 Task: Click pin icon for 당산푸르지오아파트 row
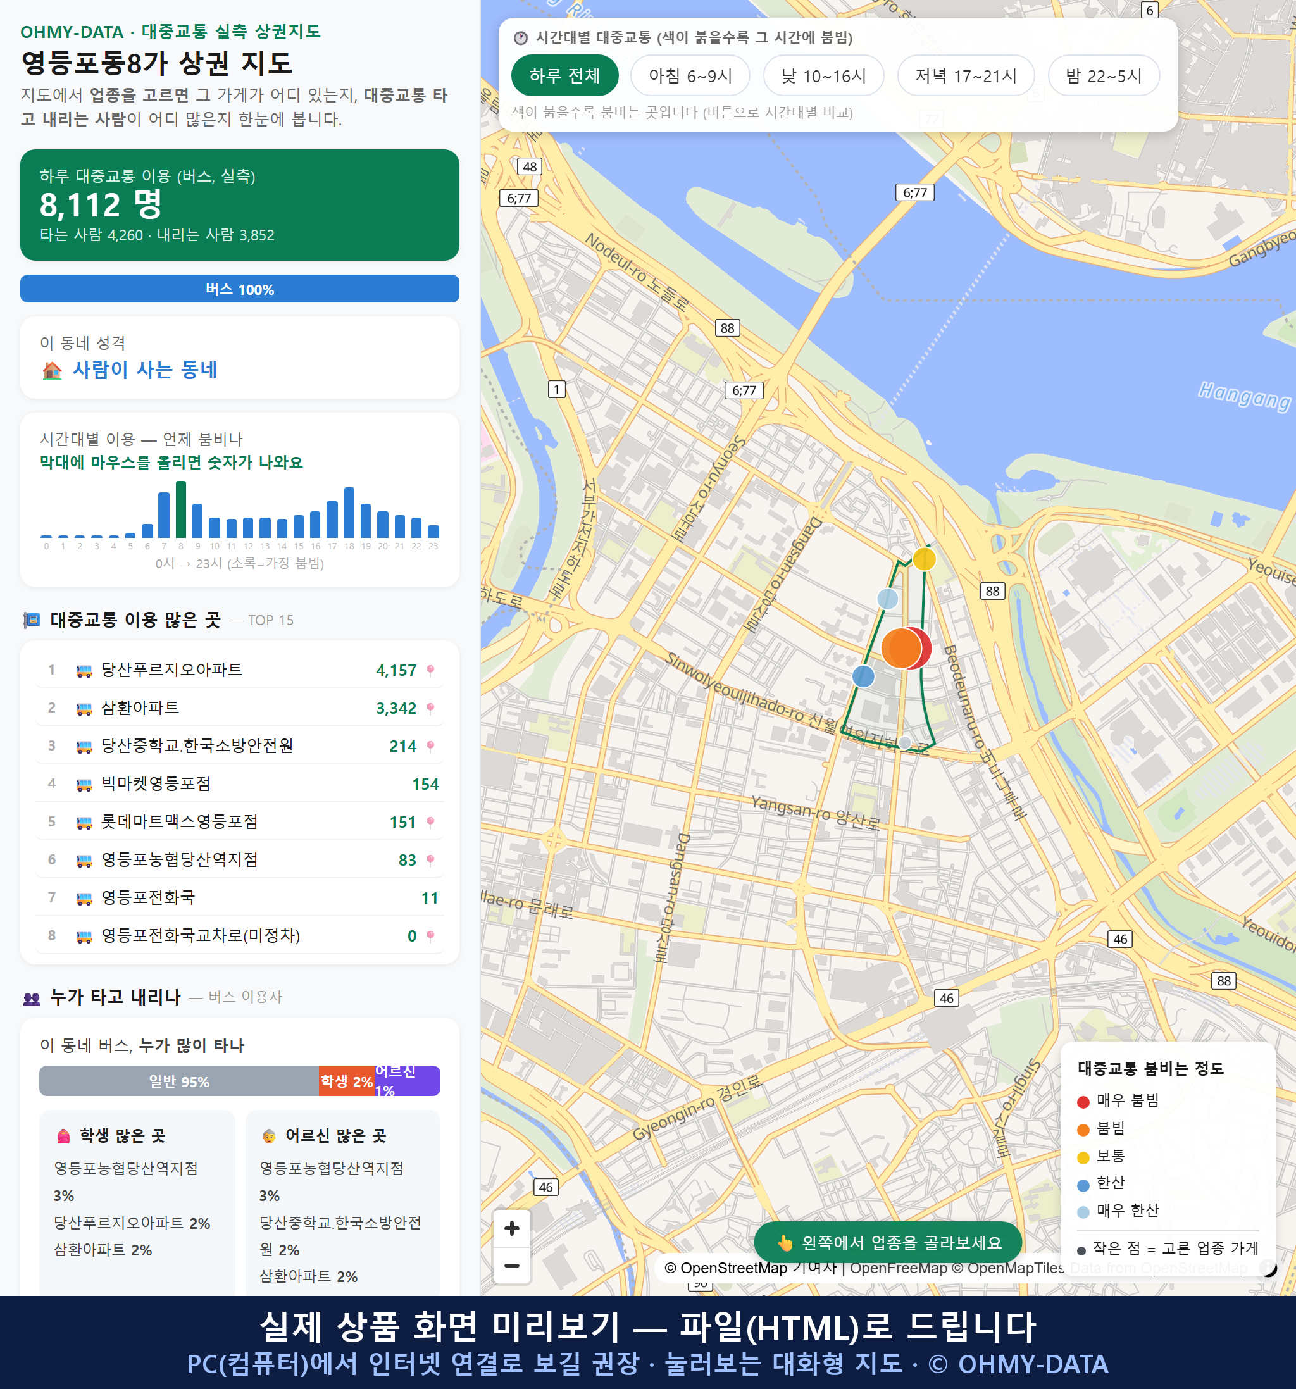430,670
